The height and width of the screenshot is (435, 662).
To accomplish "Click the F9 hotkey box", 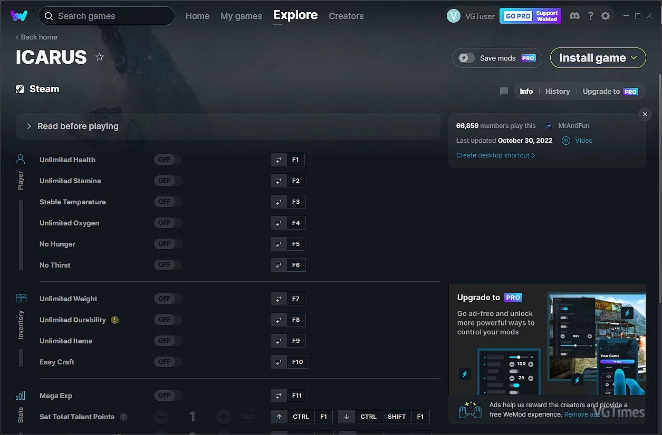I will [x=296, y=341].
